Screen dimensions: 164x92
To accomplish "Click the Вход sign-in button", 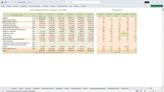I will tap(147, 2).
